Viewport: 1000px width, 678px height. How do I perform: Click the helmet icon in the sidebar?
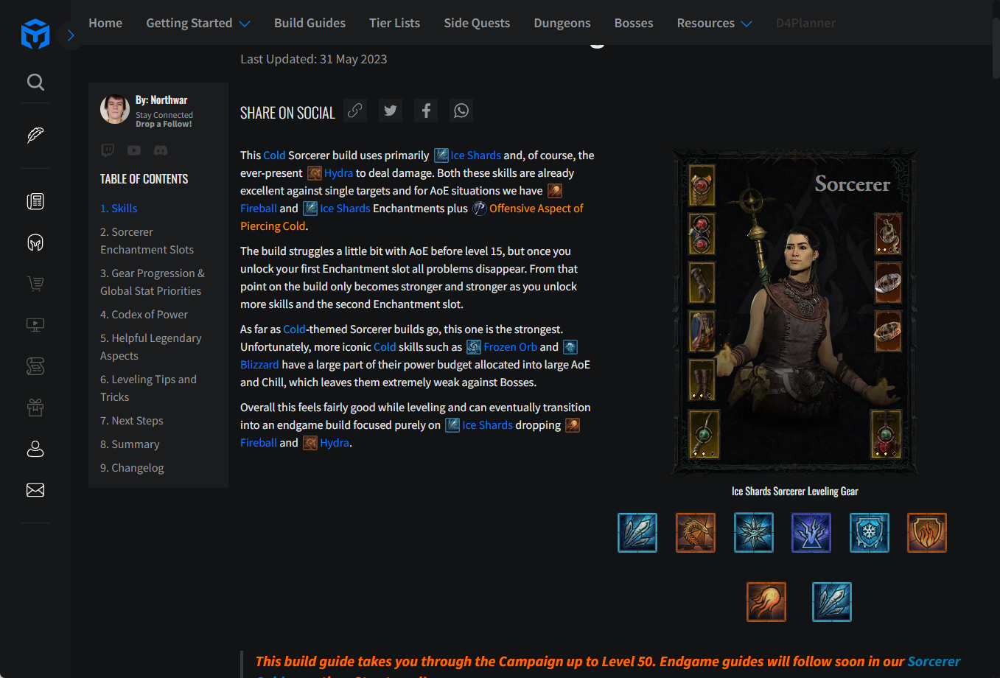tap(35, 242)
